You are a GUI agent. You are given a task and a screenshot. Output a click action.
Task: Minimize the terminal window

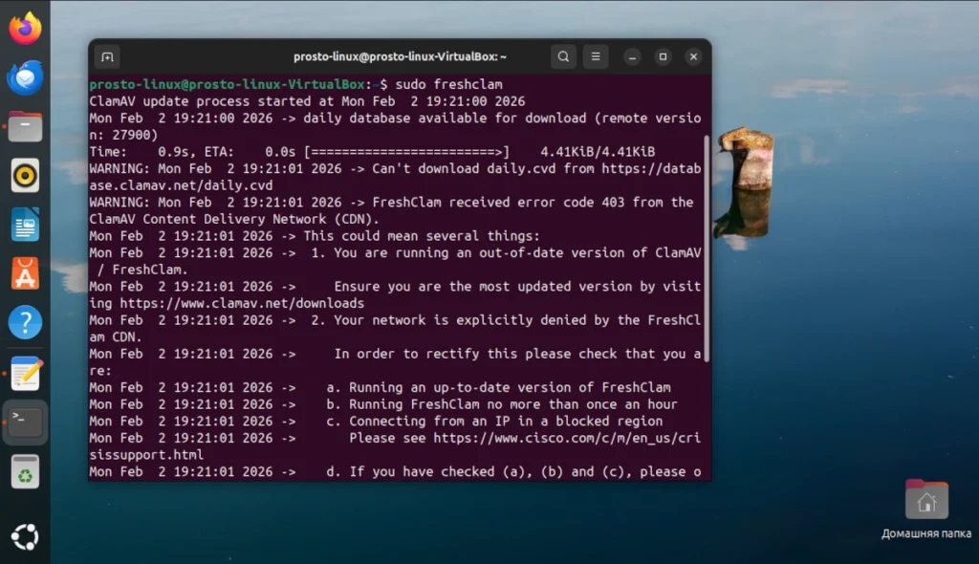tap(633, 56)
